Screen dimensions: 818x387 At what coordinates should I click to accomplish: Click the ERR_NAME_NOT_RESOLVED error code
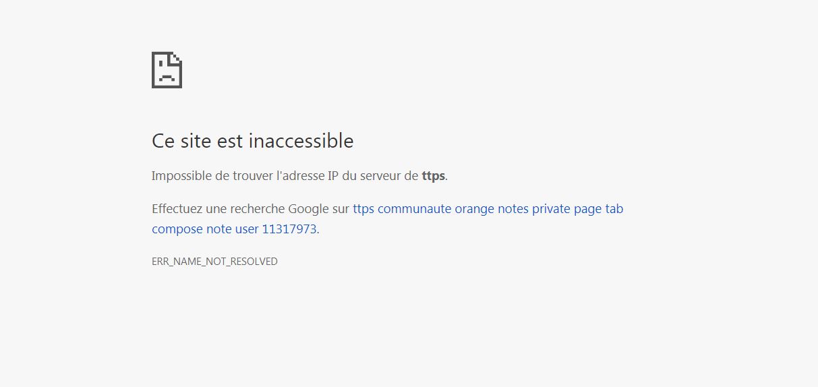(214, 262)
